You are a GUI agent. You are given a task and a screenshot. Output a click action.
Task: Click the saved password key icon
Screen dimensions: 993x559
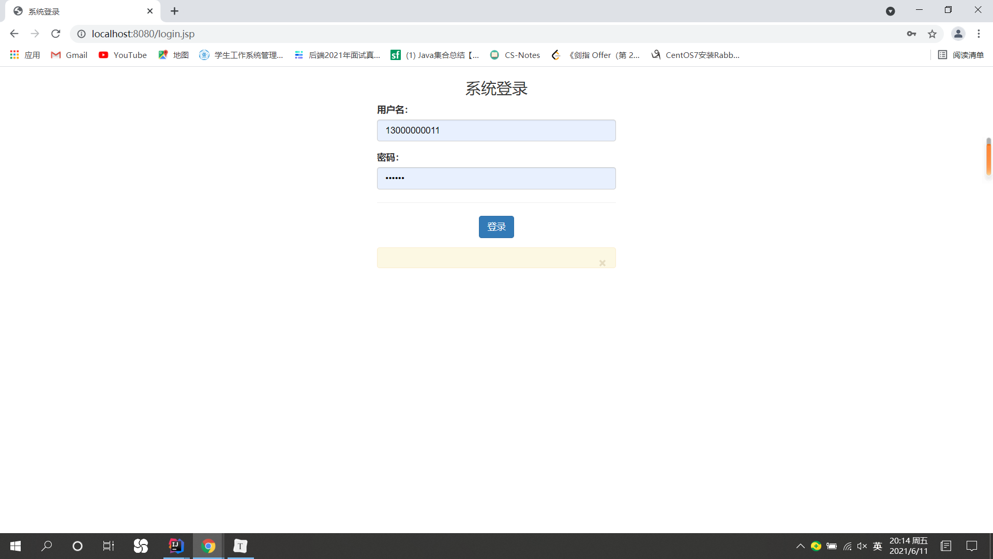click(x=911, y=34)
